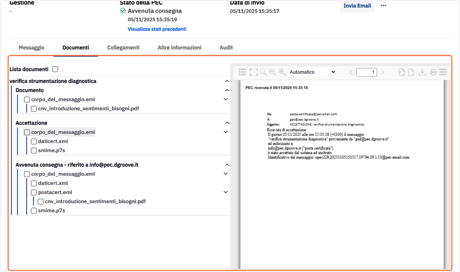Screen dimensions: 460x272
Task: Go to next page in PDF viewer
Action: [383, 72]
